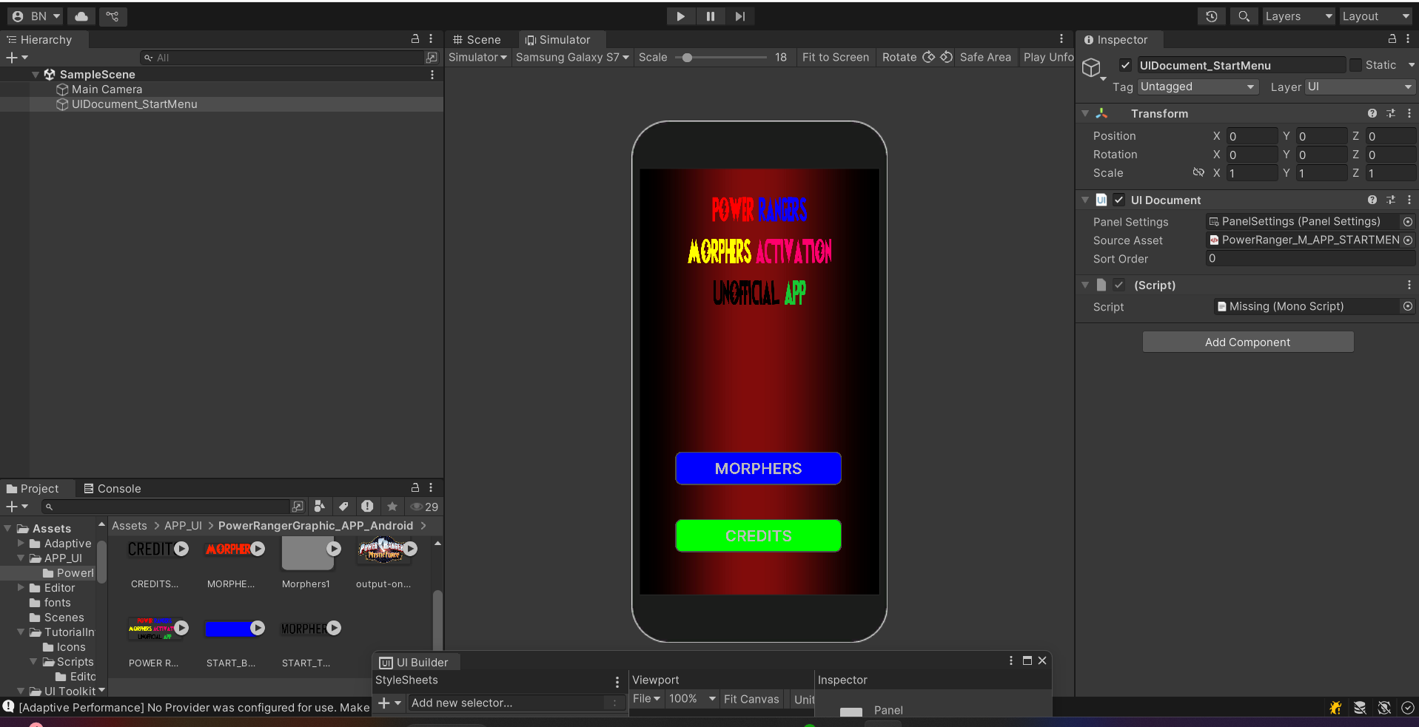Collapse the UI Document component foldout
Viewport: 1419px width, 727px height.
(x=1085, y=200)
